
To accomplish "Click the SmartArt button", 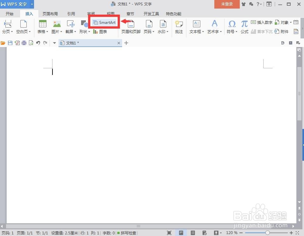I will pyautogui.click(x=104, y=23).
